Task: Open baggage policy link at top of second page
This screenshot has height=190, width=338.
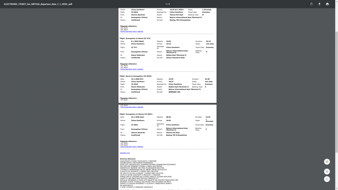Action: pos(132,107)
